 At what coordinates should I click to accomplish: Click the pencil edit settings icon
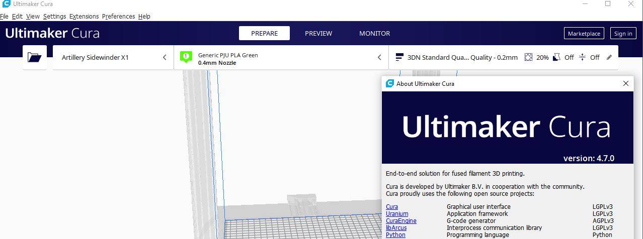click(x=609, y=57)
